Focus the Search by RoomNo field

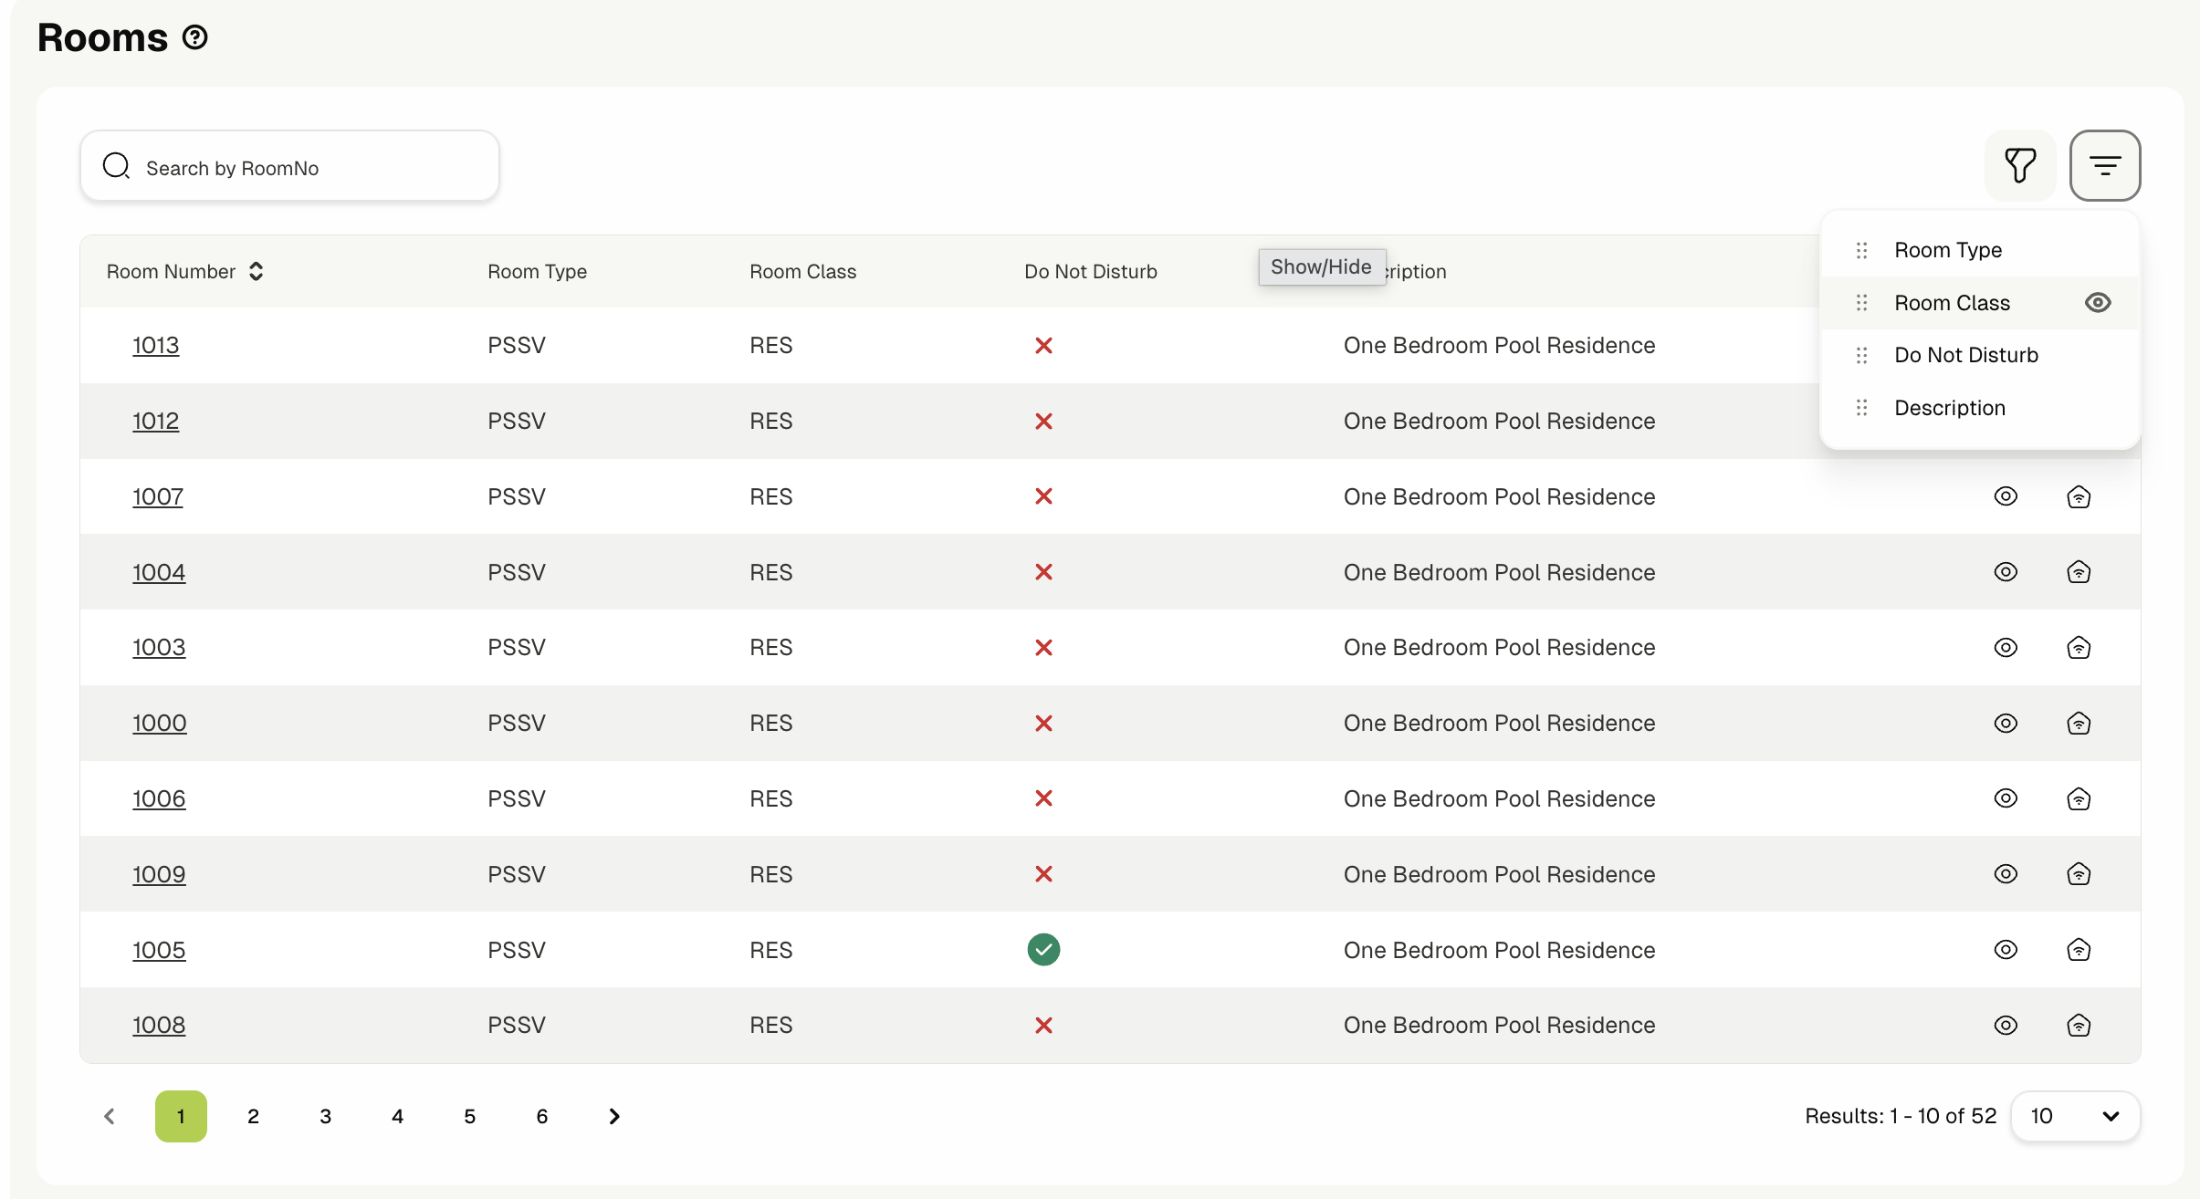tap(289, 166)
